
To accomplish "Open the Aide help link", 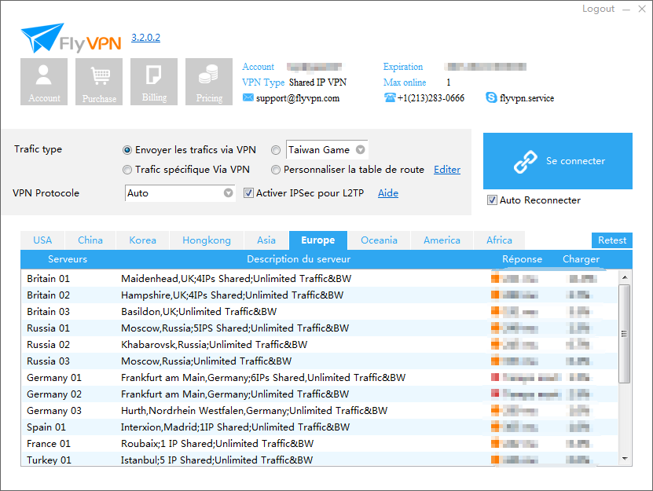I will pyautogui.click(x=387, y=192).
